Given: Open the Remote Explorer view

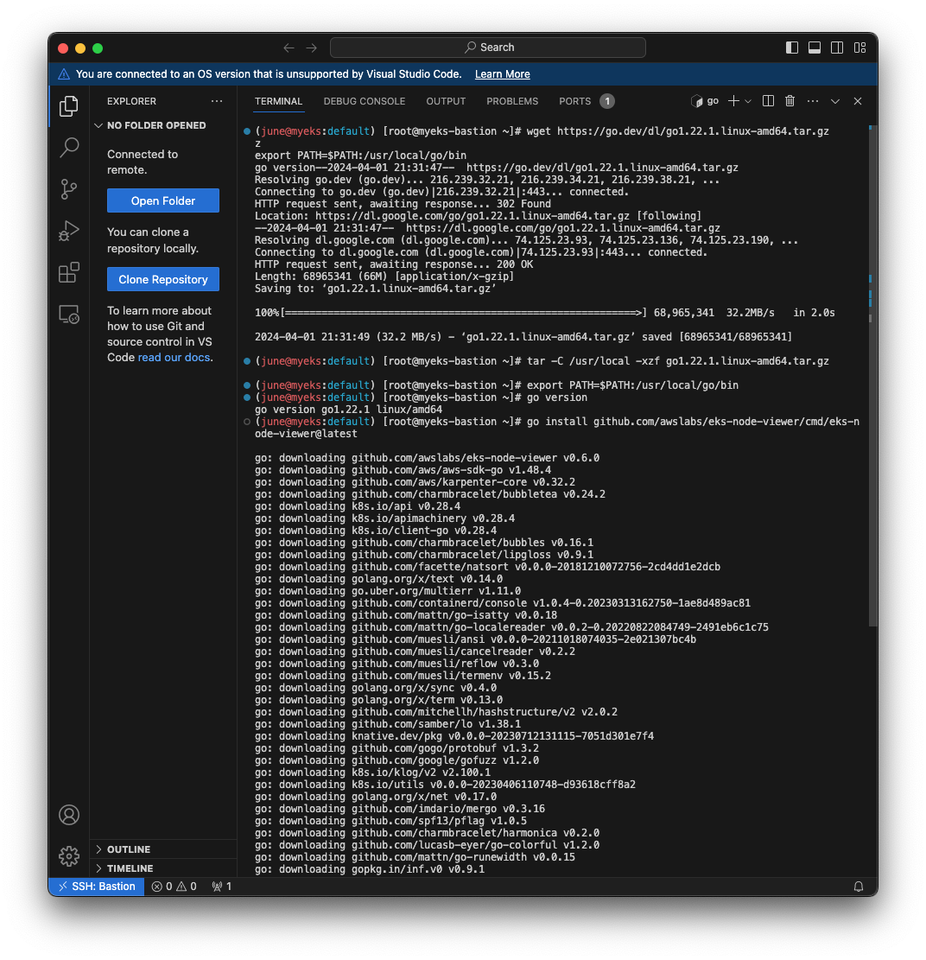Looking at the screenshot, I should 68,315.
